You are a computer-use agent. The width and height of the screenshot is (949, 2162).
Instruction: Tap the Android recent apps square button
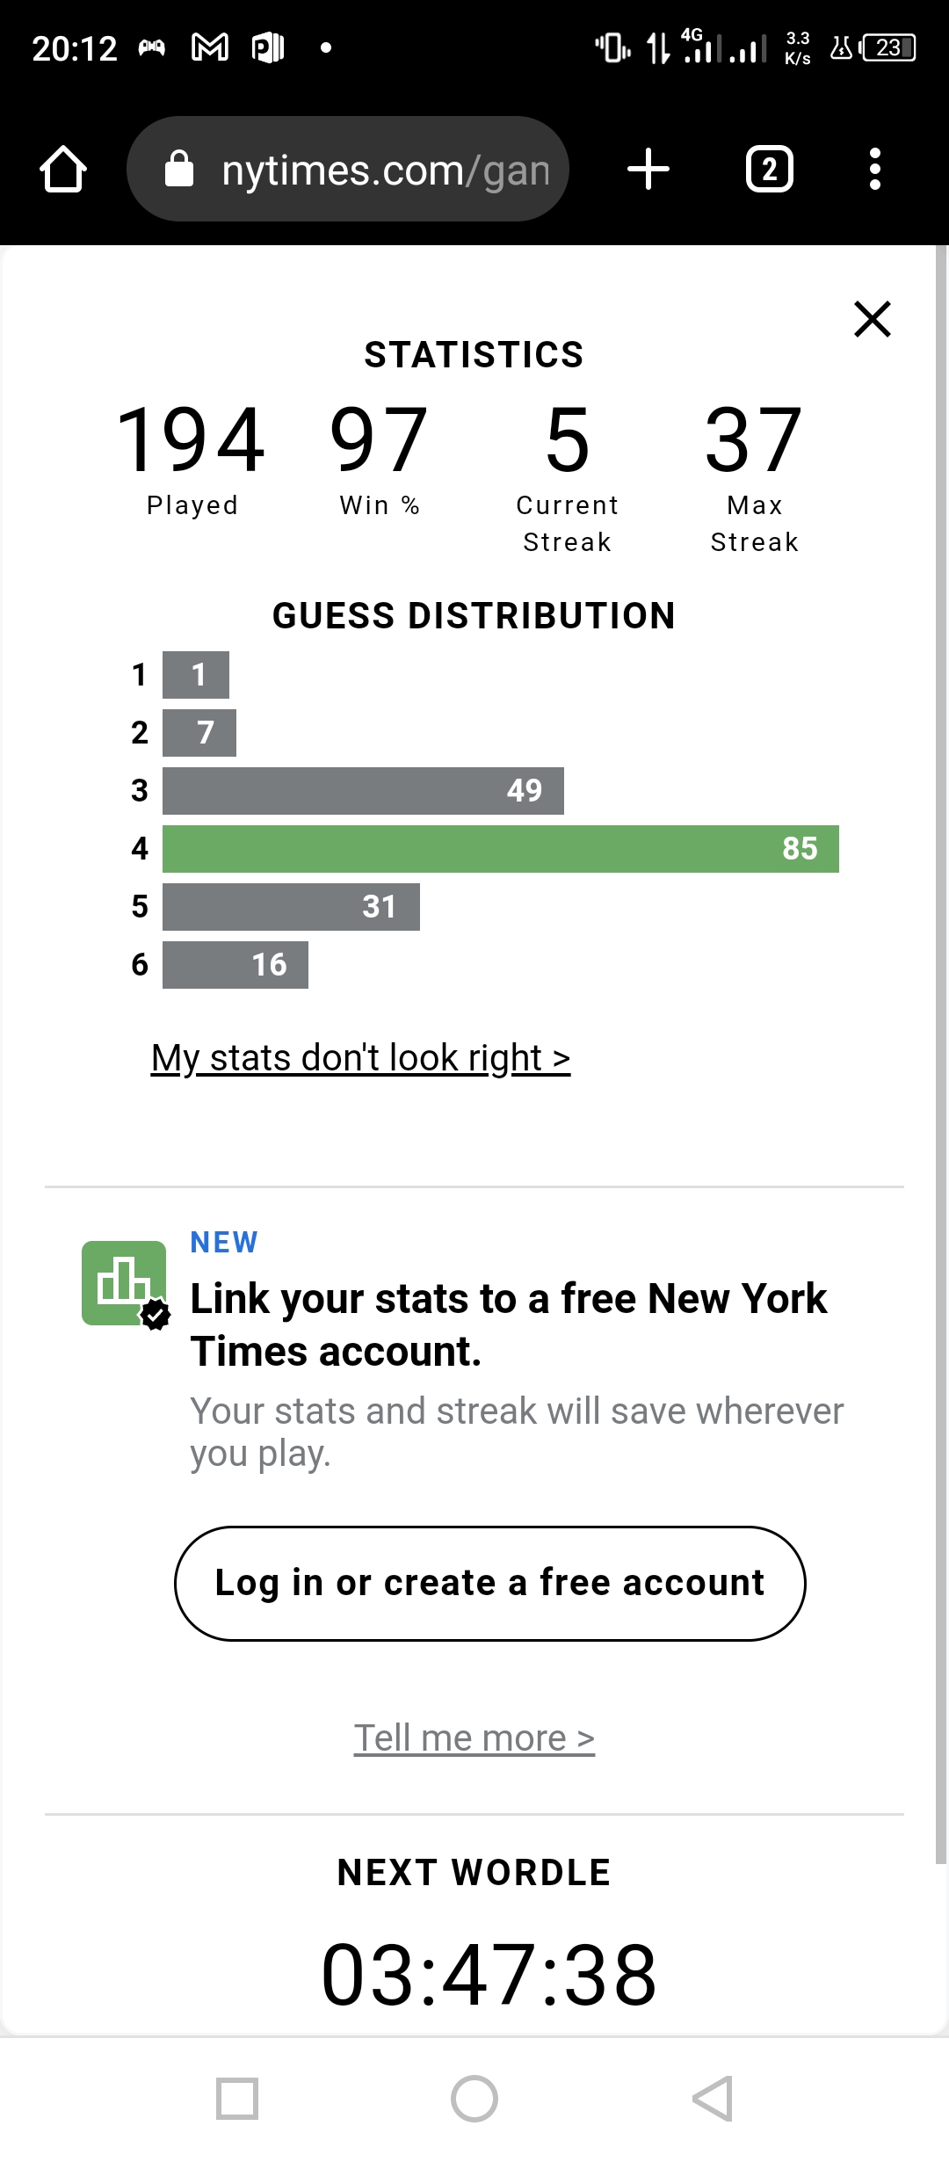pyautogui.click(x=237, y=2099)
